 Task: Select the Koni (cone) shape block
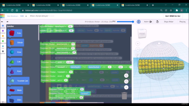[x=15, y=71]
